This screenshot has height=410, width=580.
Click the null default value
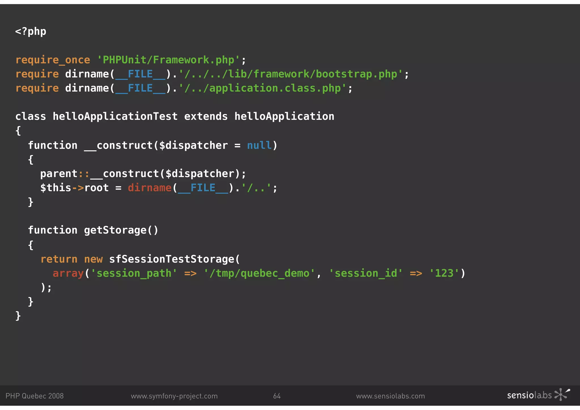tap(259, 146)
